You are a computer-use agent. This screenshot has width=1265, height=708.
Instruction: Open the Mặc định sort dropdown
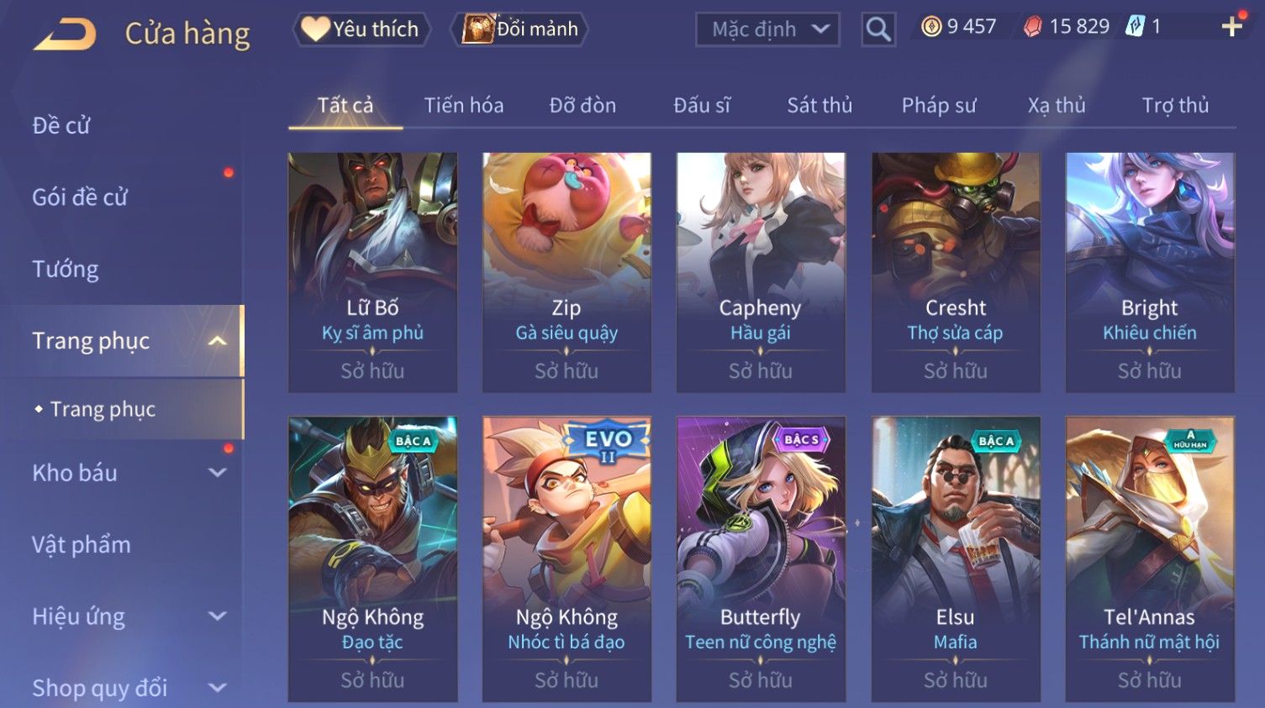[767, 29]
